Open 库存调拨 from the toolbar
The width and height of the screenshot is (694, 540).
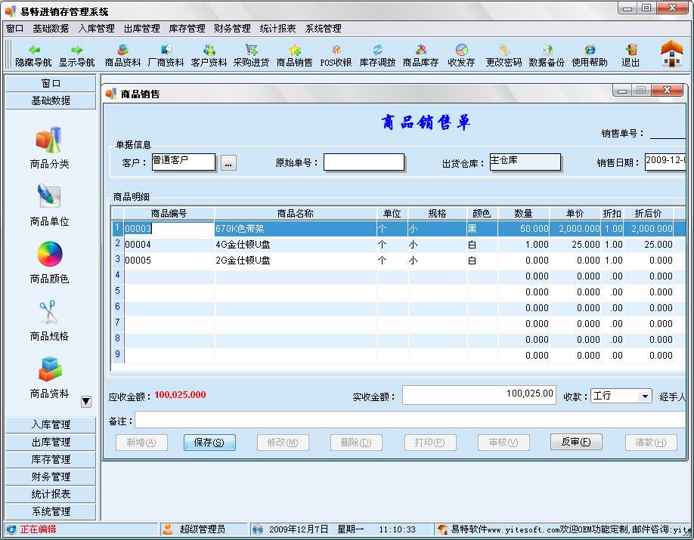click(x=377, y=54)
